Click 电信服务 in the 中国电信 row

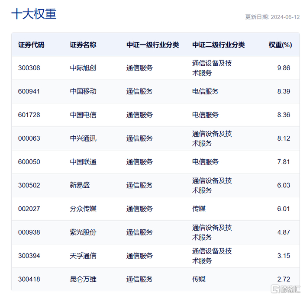tap(205, 115)
